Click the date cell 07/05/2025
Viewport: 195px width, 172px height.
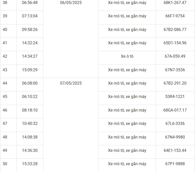pos(71,83)
